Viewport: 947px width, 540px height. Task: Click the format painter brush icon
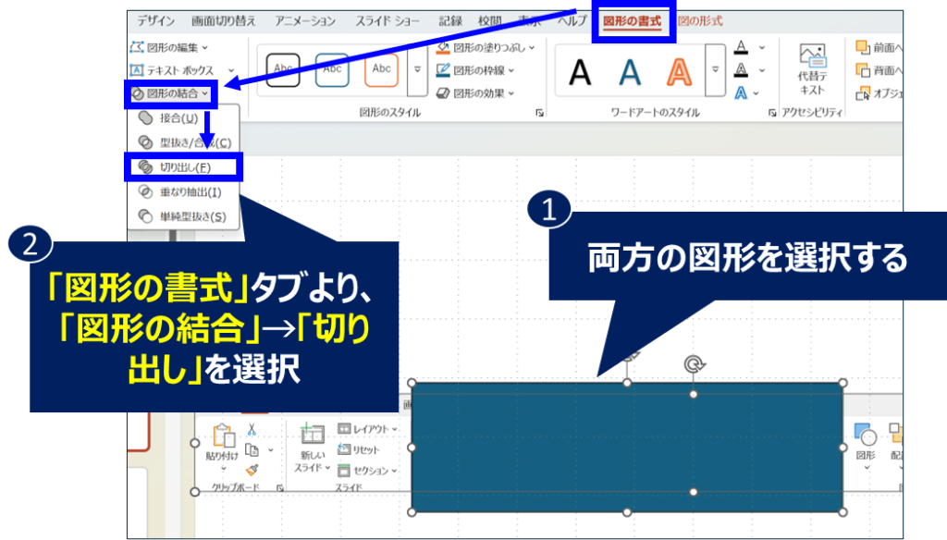[x=252, y=470]
